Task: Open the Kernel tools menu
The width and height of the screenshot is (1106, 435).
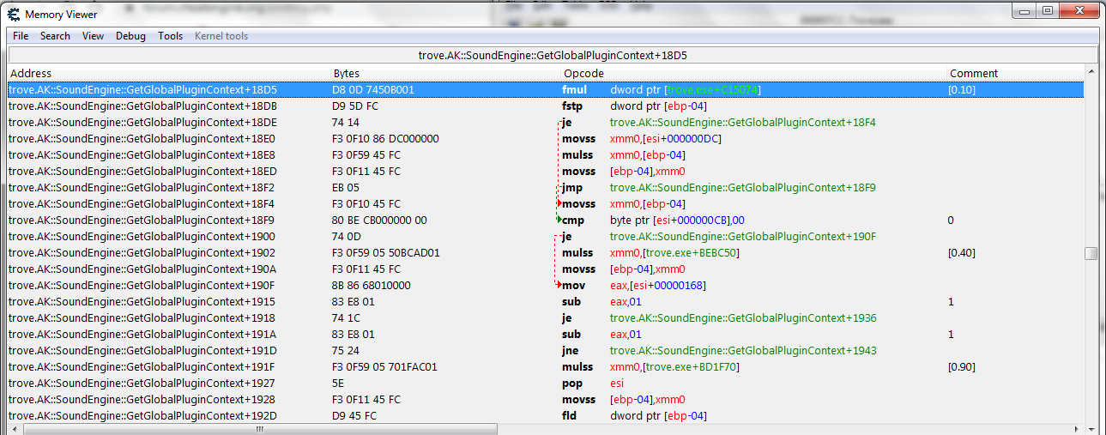Action: (x=221, y=36)
